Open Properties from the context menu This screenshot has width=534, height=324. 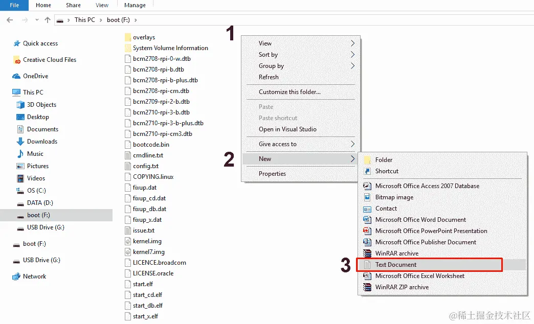coord(272,174)
